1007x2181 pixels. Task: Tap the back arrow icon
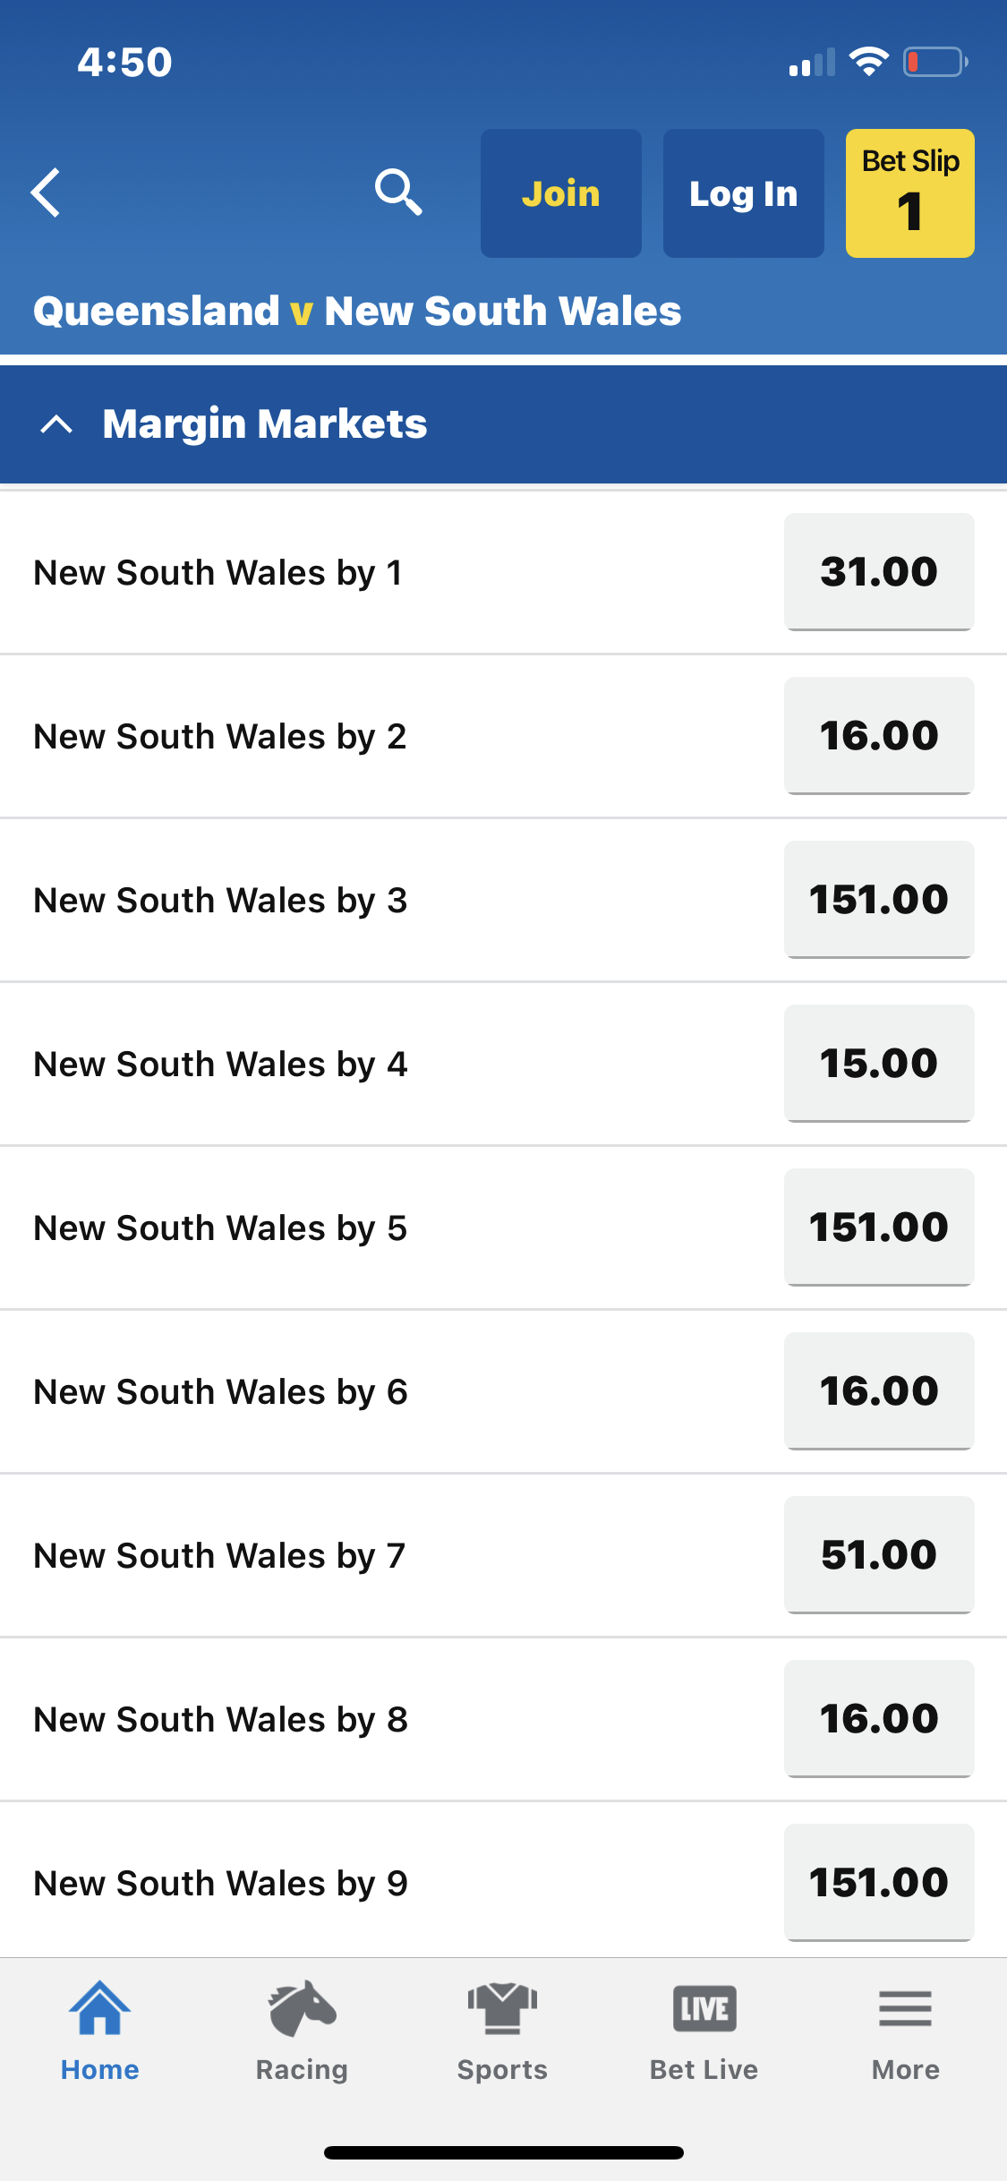click(47, 192)
